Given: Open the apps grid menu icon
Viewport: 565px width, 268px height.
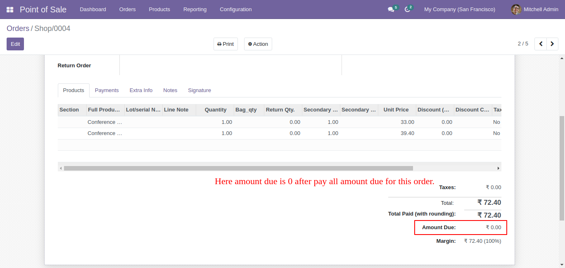Looking at the screenshot, I should [10, 9].
